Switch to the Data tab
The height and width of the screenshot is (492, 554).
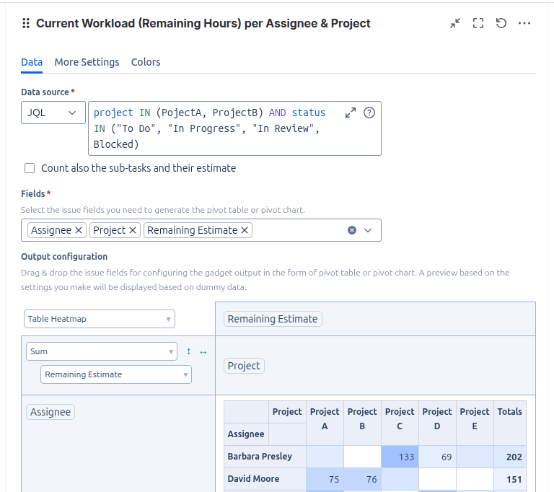coord(32,62)
